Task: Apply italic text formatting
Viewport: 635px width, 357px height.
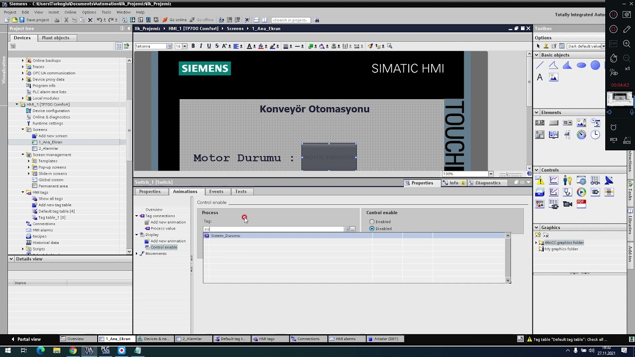Action: tap(200, 46)
